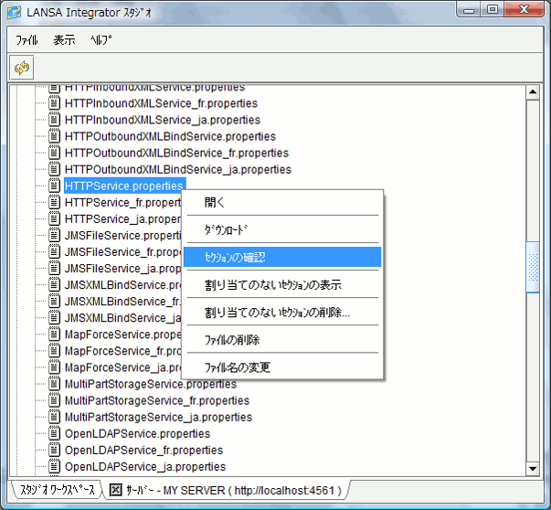This screenshot has height=510, width=551.
Task: Click file icon beside JMSXMLBindService.properties
Action: click(54, 285)
